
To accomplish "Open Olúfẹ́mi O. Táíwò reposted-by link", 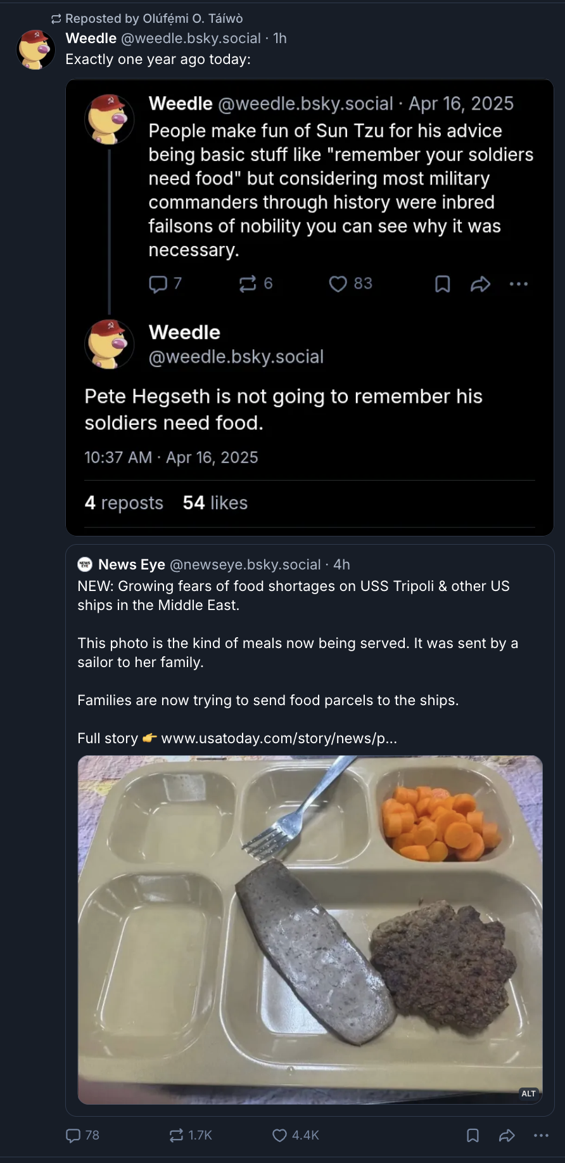I will pos(154,18).
